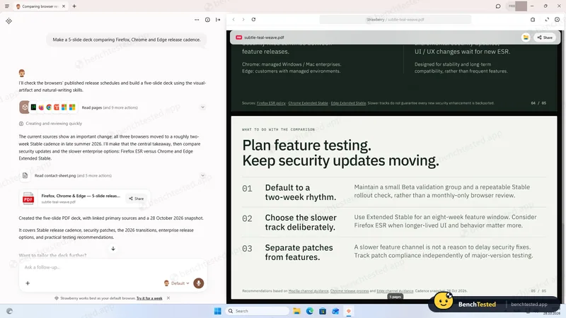The height and width of the screenshot is (318, 566).
Task: Open the chat bubble icon in title bar
Action: (498, 6)
